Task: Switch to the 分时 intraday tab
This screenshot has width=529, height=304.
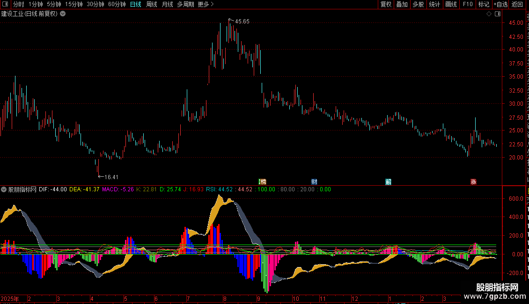Action: coord(19,4)
